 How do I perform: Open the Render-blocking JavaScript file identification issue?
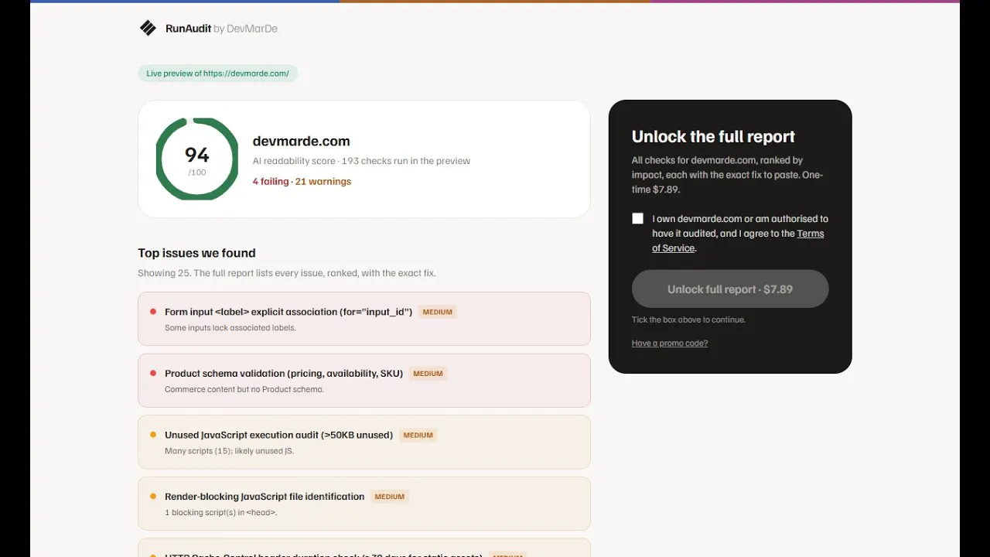(x=364, y=504)
